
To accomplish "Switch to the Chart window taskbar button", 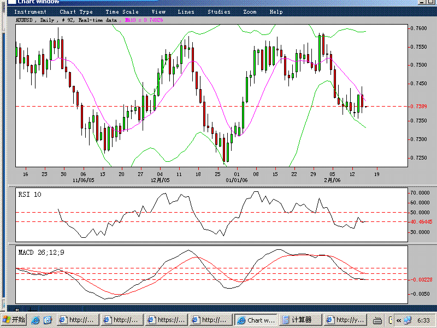I will point(256,320).
